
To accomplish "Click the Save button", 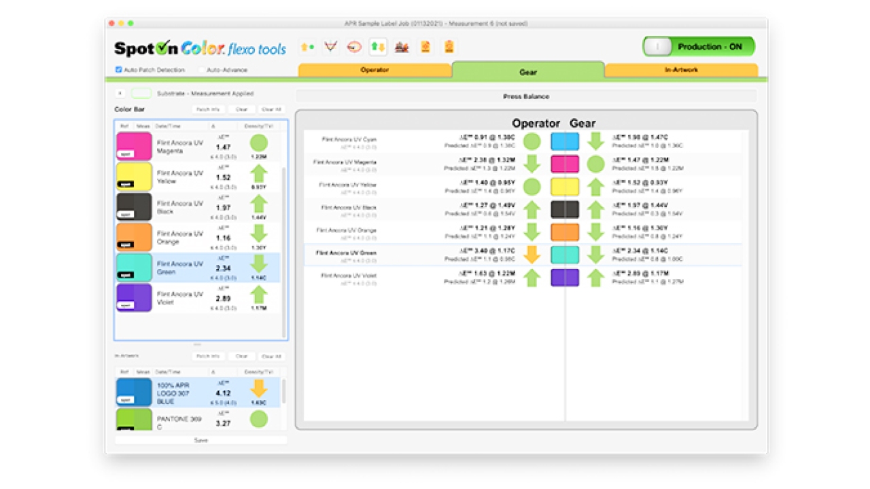I will point(201,440).
